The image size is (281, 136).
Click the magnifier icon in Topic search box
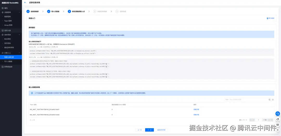point(269,99)
